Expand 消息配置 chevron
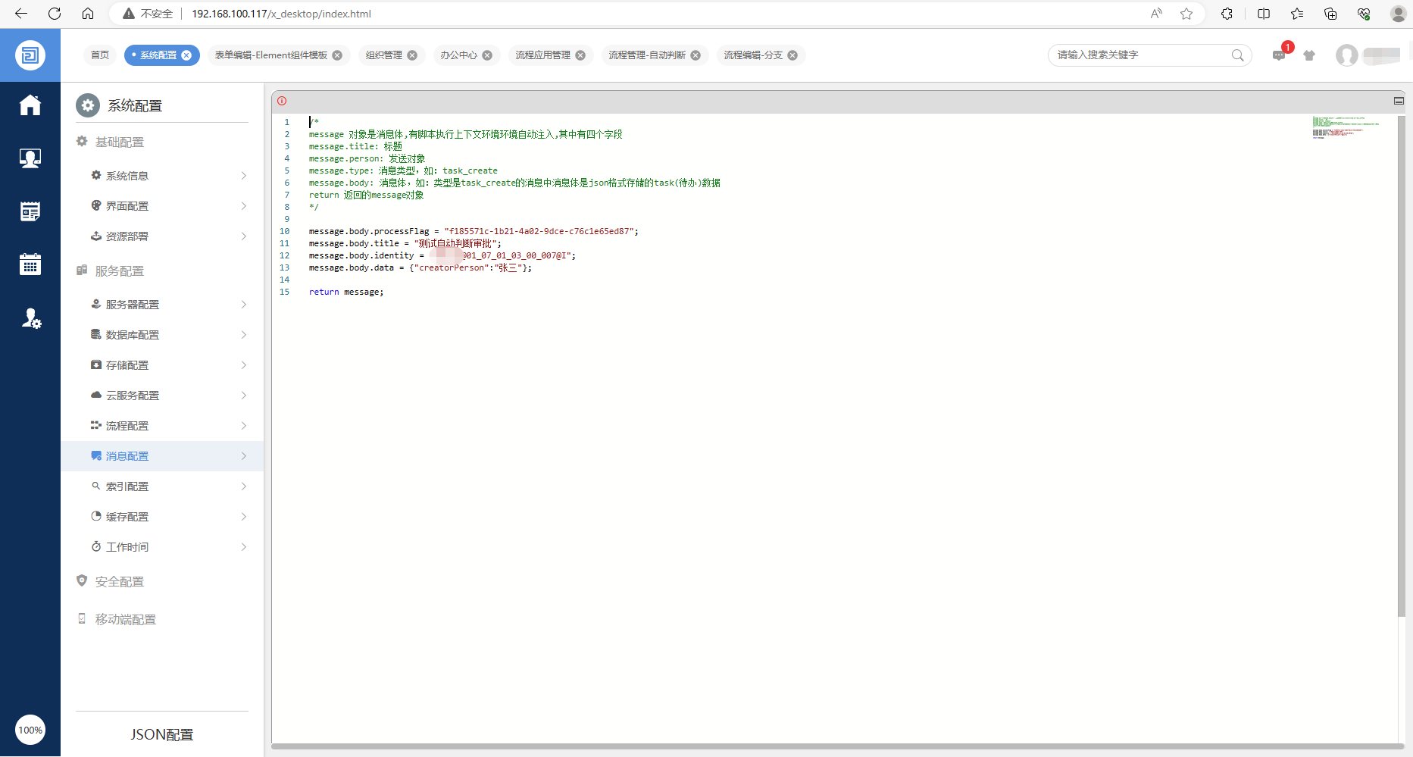This screenshot has height=757, width=1413. point(244,456)
